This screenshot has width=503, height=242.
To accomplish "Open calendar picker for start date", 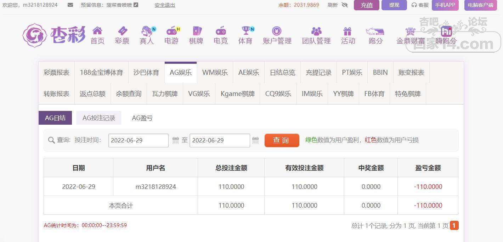I will click(x=176, y=140).
